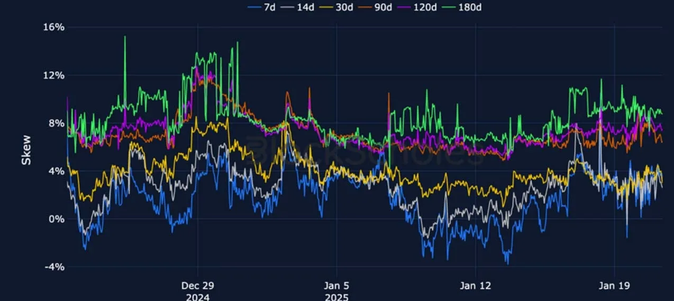Click the Dec 29 2024 date label

coord(197,291)
